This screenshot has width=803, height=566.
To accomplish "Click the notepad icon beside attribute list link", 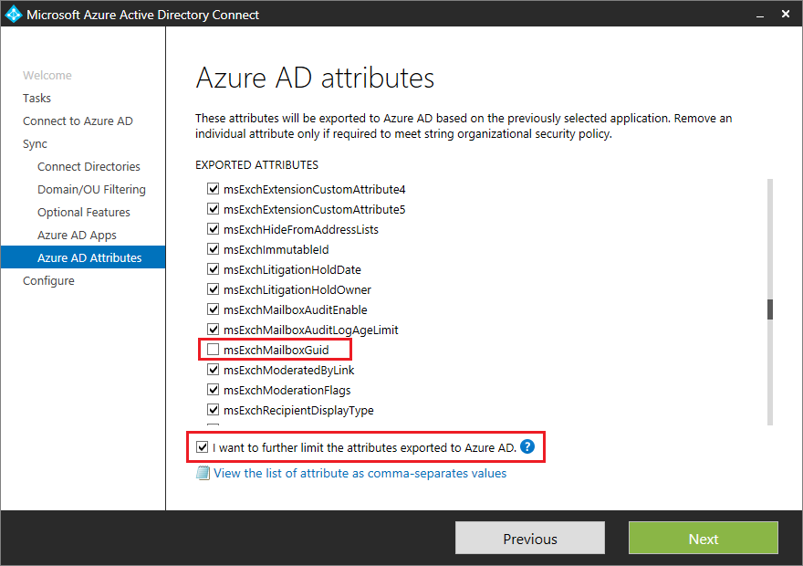I will coord(203,473).
